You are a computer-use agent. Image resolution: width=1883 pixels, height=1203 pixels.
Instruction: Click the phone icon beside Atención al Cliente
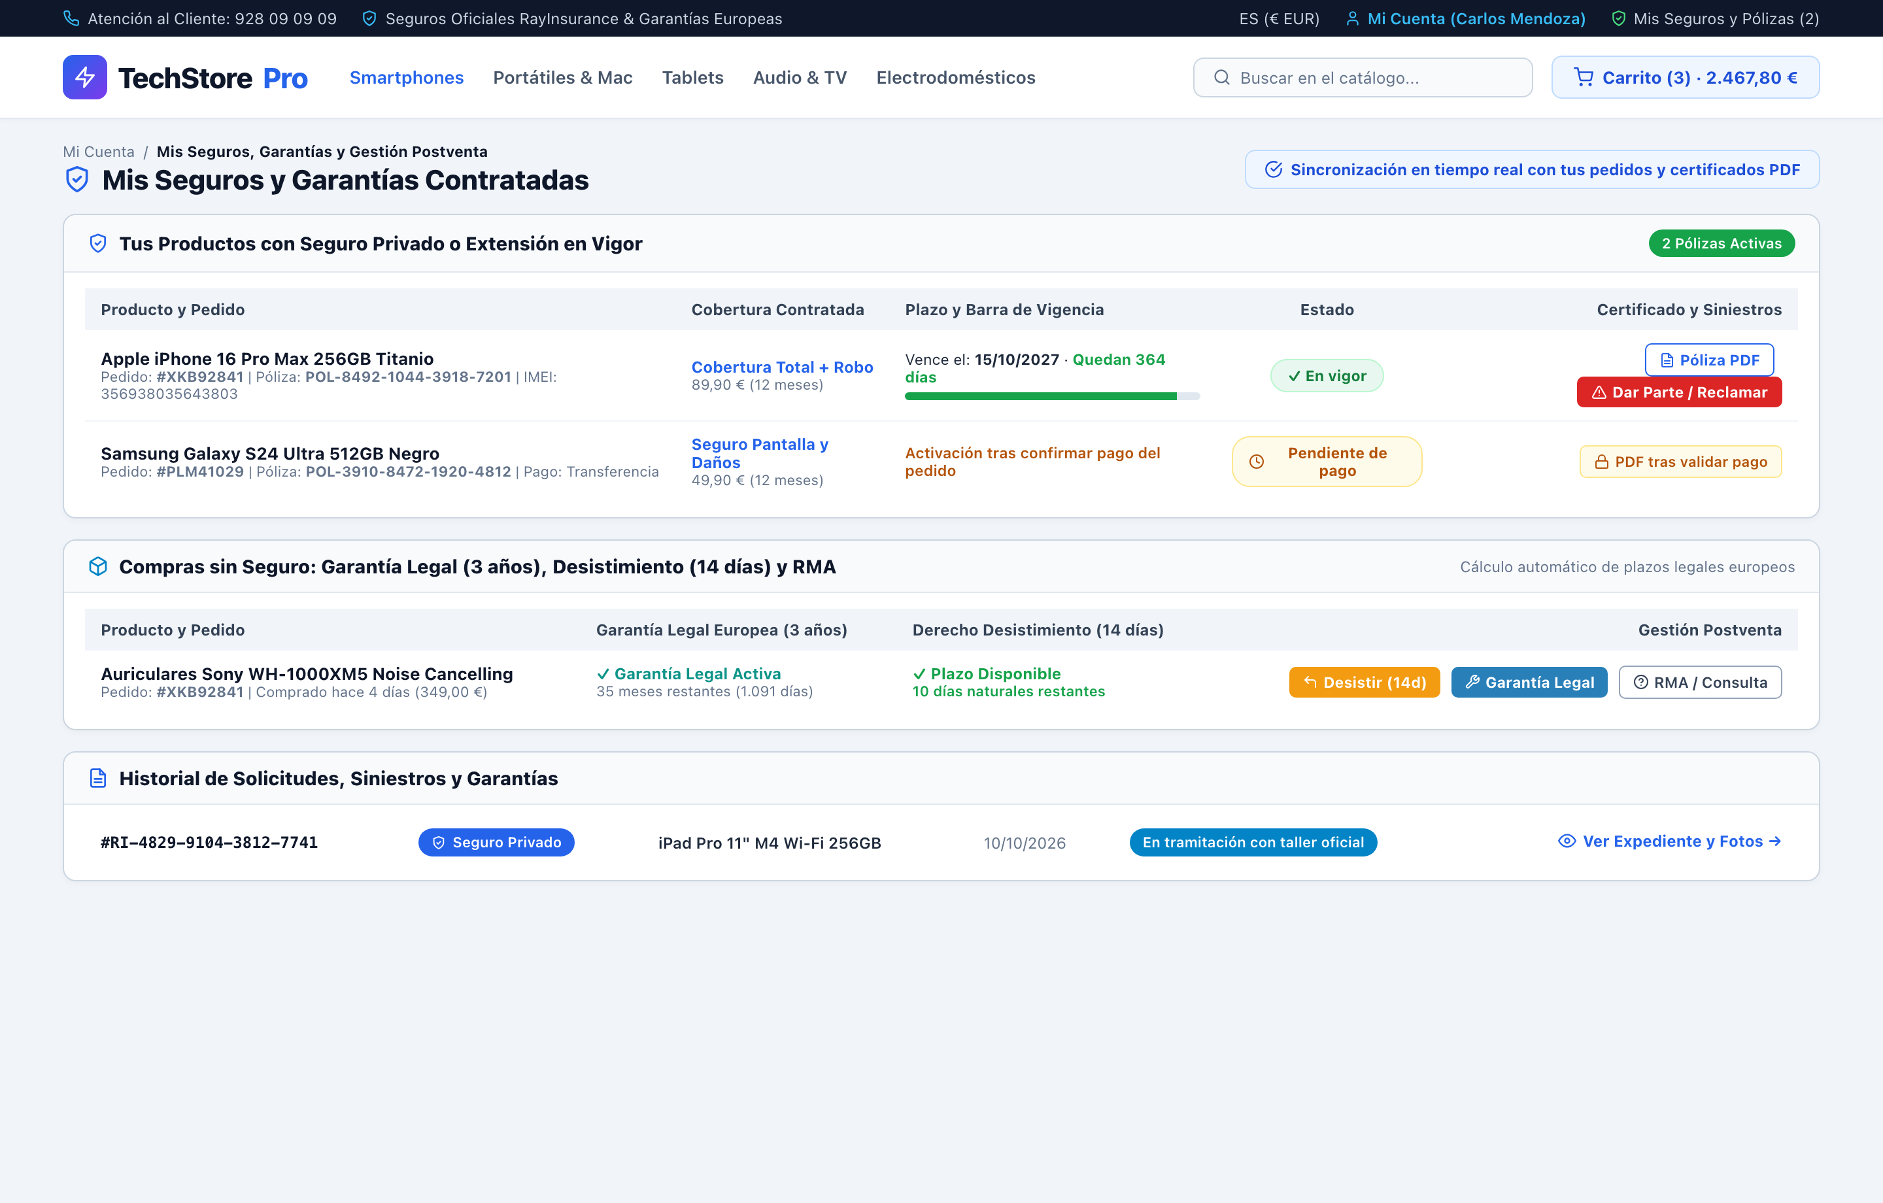coord(71,18)
